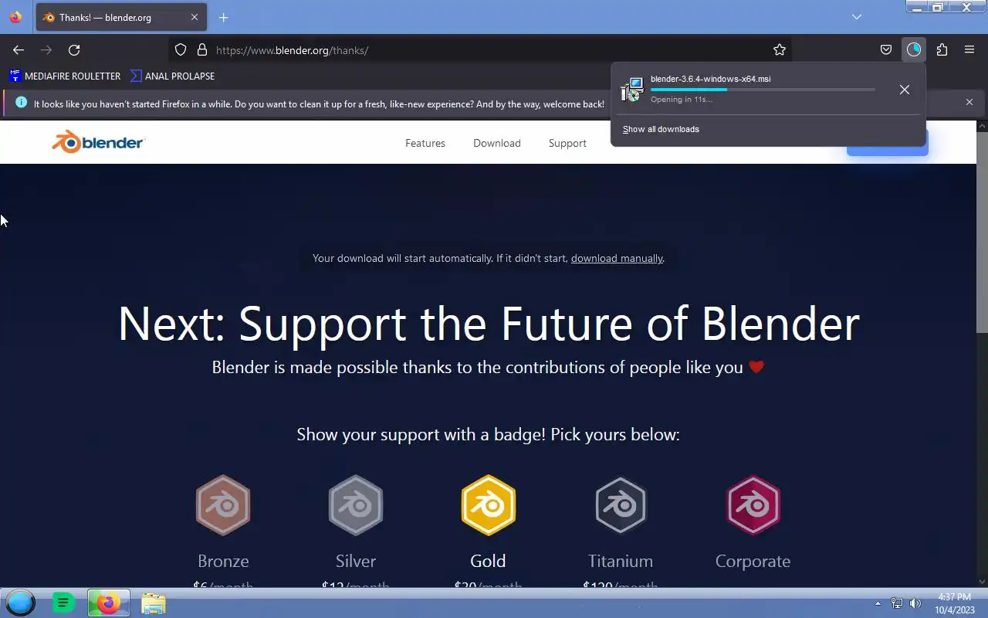Screen dimensions: 988x618
Task: Click the Corporate label text
Action: tap(753, 561)
